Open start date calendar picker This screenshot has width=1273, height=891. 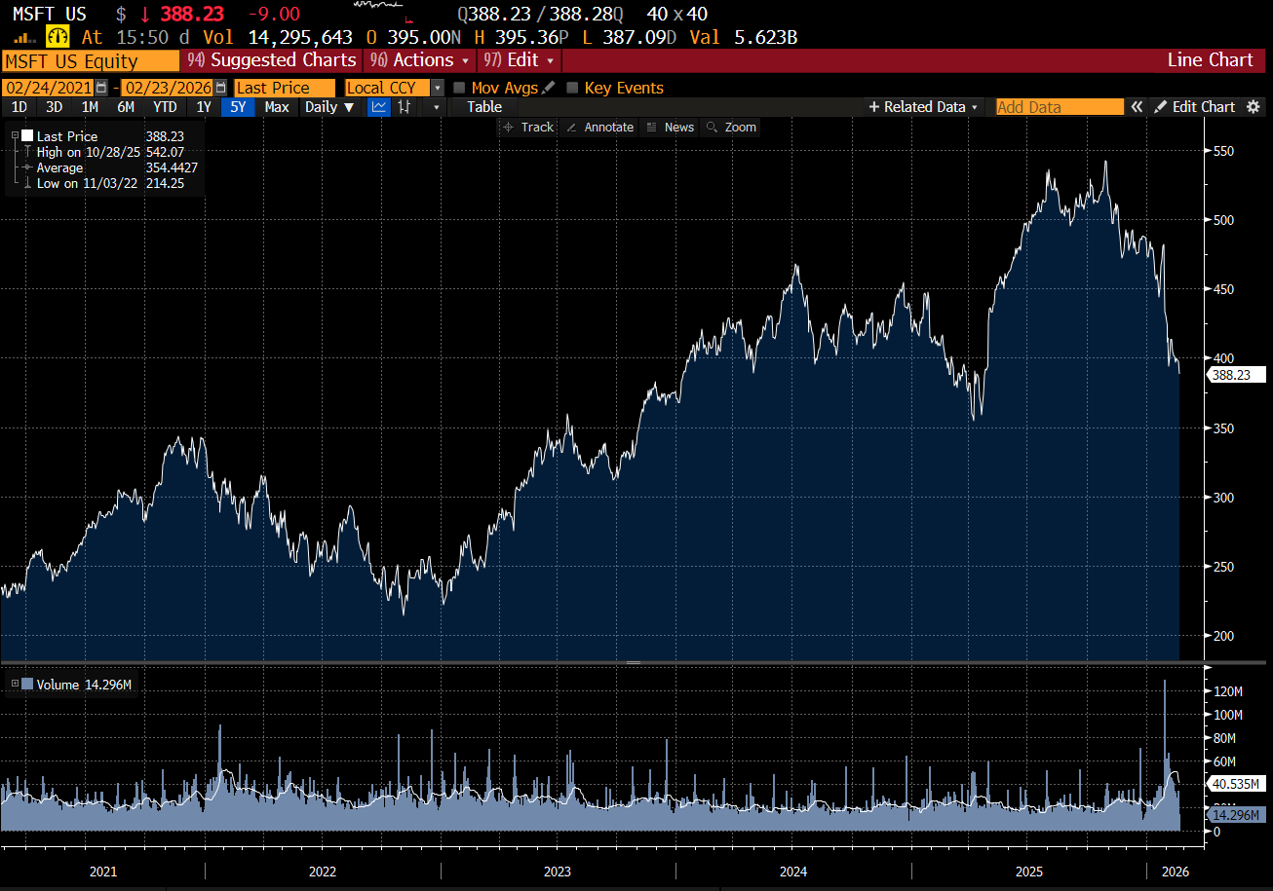(x=101, y=88)
